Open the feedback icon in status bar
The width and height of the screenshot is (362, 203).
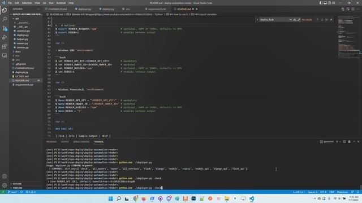pos(352,192)
